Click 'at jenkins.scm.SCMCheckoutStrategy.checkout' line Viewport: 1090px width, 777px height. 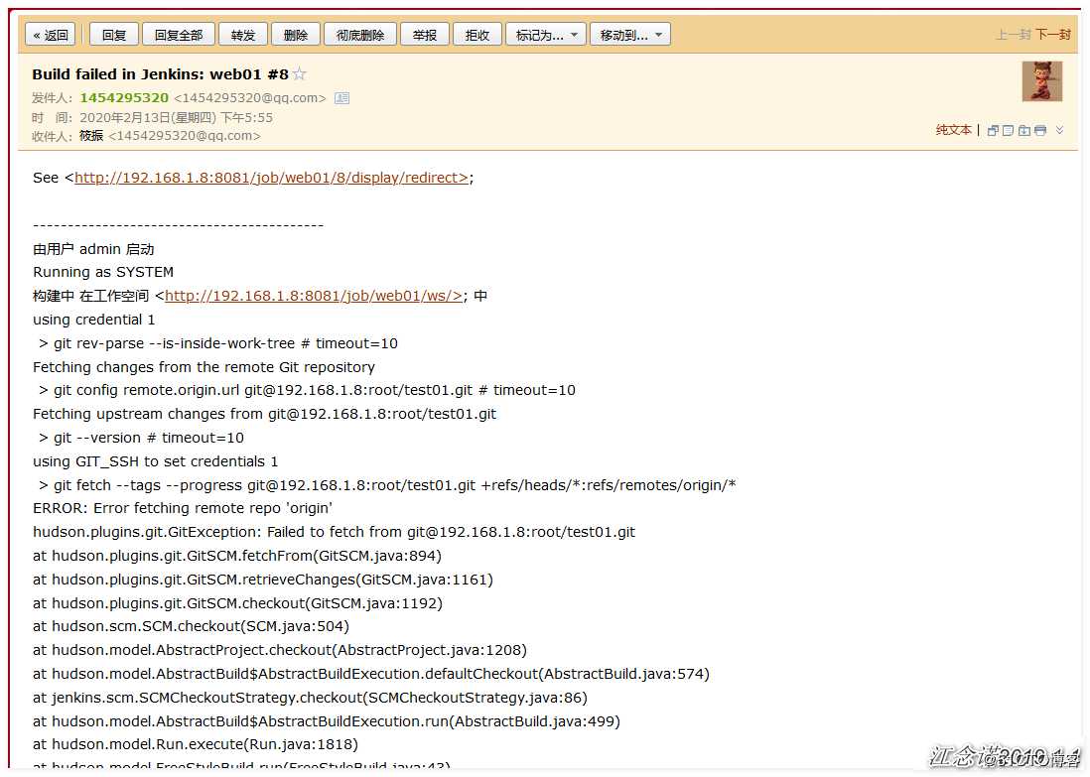coord(310,698)
